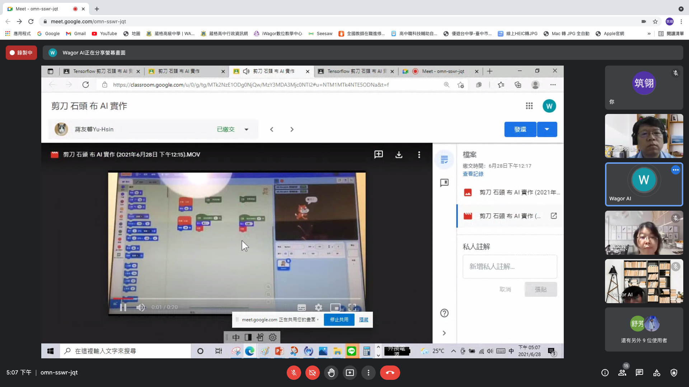
Task: Open meeting details info icon
Action: pyautogui.click(x=605, y=373)
